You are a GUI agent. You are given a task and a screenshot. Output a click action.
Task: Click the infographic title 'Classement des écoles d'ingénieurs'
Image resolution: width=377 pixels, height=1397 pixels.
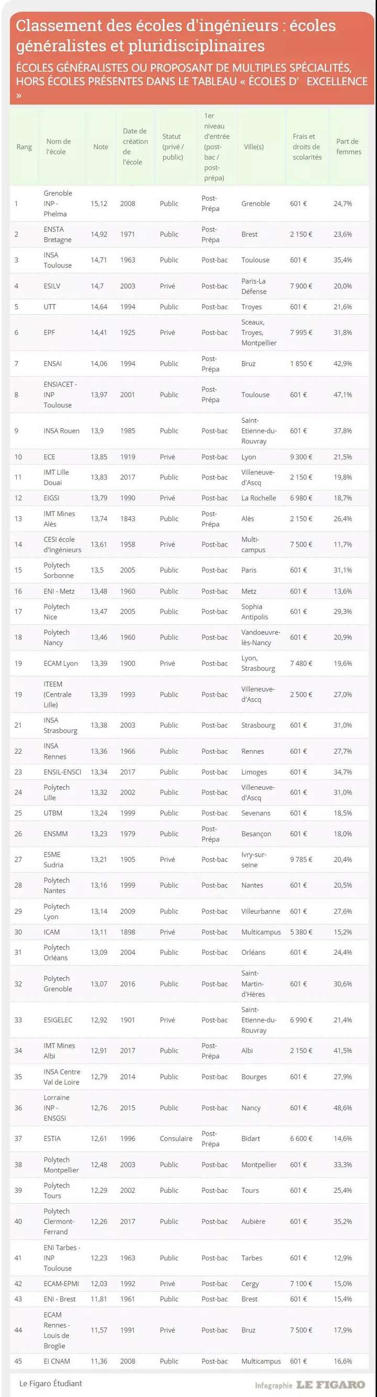pyautogui.click(x=176, y=35)
